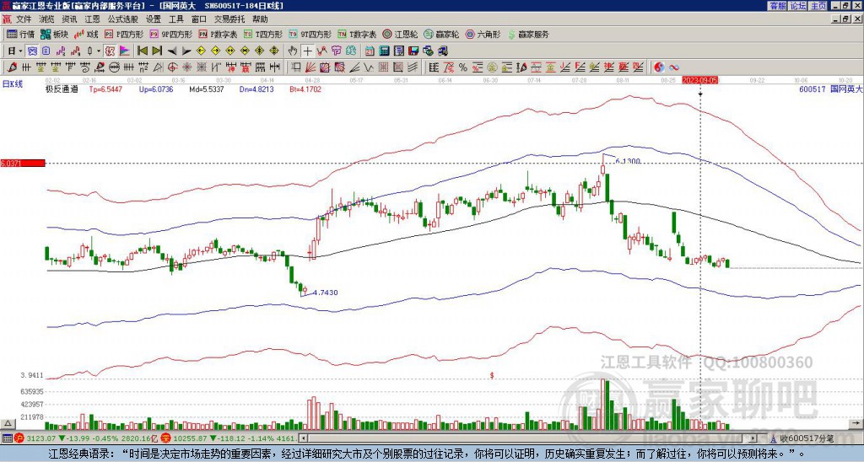Image resolution: width=864 pixels, height=462 pixels.
Task: Select the percent % tool
Action: (463, 67)
